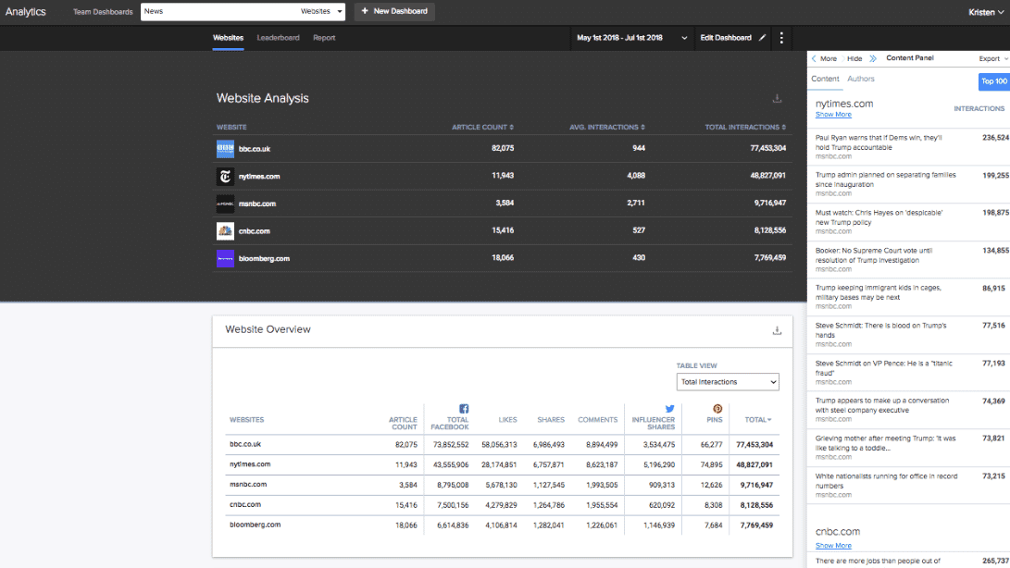Image resolution: width=1010 pixels, height=568 pixels.
Task: Click the download icon on Website Overview panel
Action: tap(777, 329)
